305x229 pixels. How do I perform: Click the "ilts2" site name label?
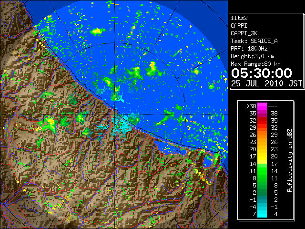pyautogui.click(x=239, y=18)
